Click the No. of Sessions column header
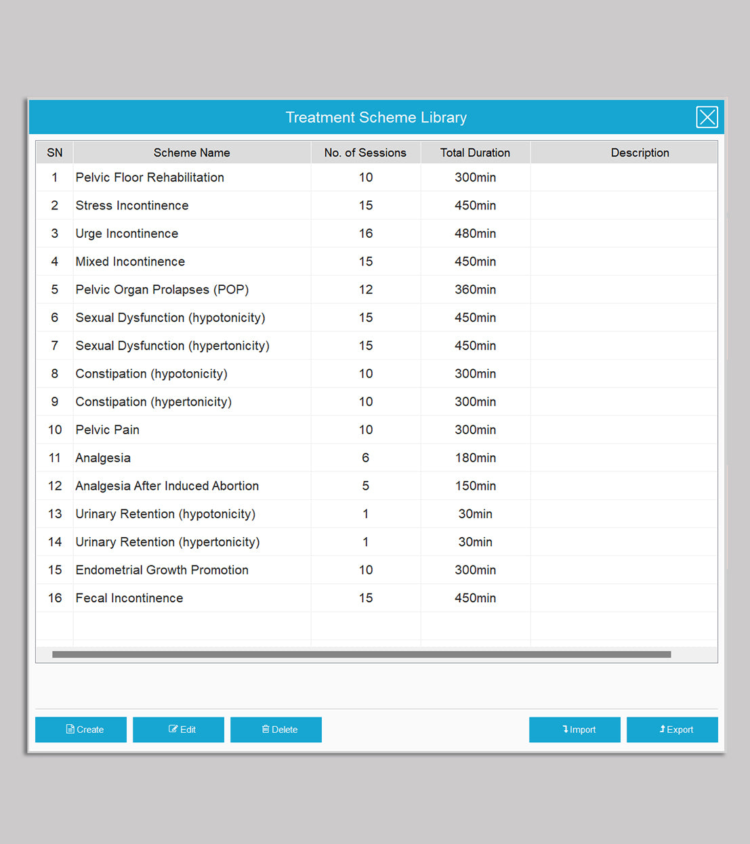This screenshot has height=844, width=750. tap(365, 153)
